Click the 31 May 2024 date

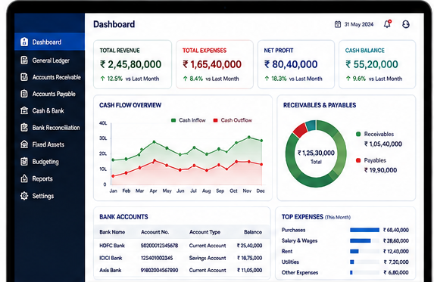pyautogui.click(x=359, y=24)
